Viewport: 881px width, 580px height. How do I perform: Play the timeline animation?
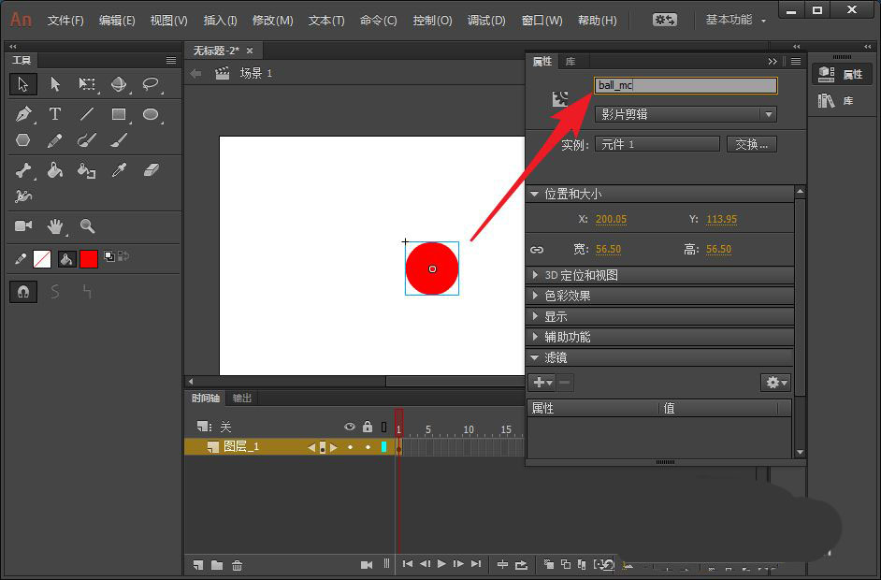pyautogui.click(x=441, y=564)
